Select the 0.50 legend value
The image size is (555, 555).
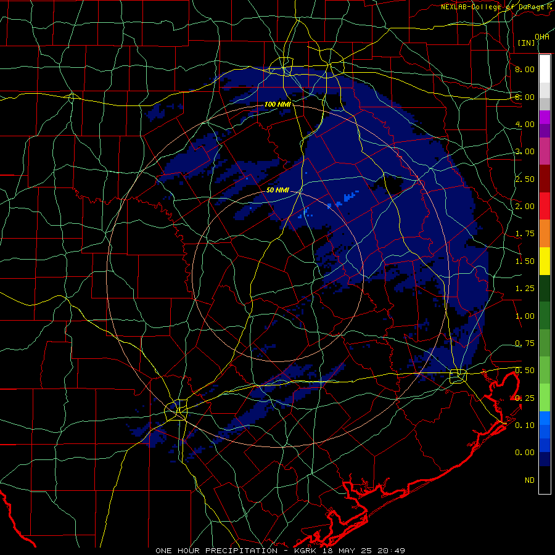tap(525, 371)
